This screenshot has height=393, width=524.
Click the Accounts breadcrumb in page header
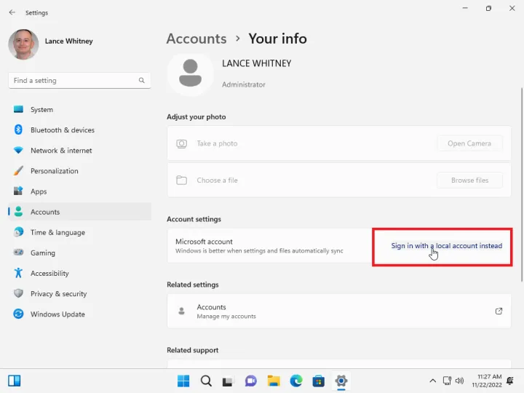point(196,39)
